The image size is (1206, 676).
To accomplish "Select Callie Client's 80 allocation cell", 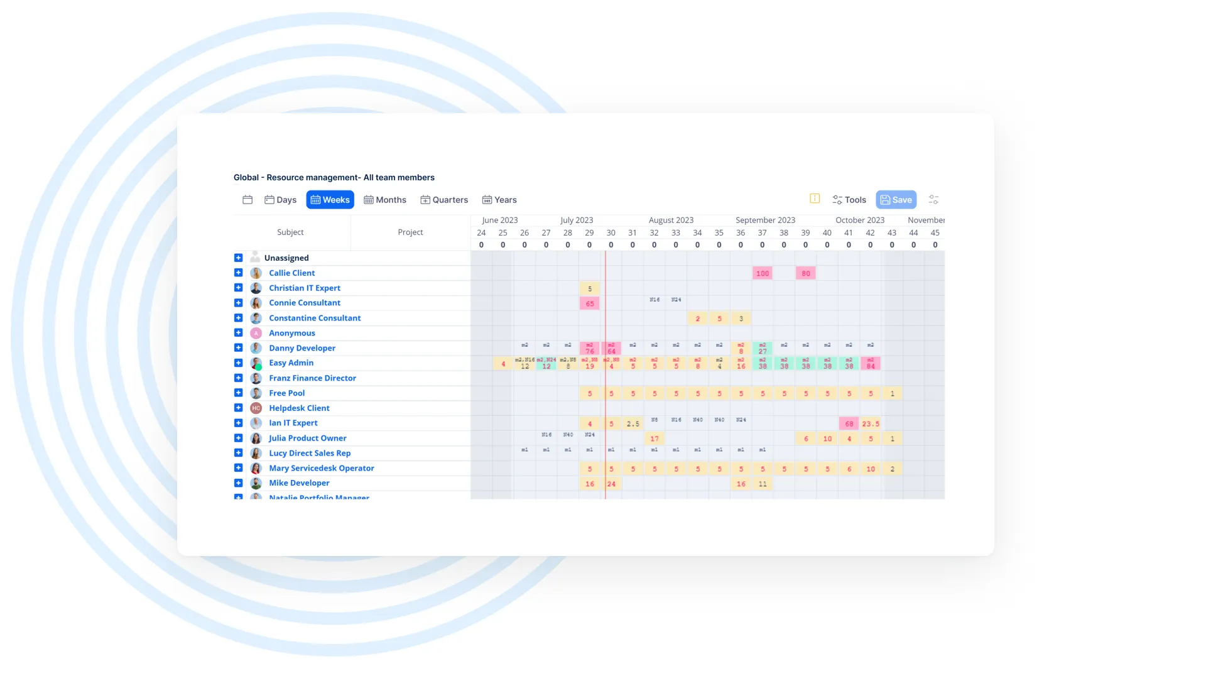I will pos(806,273).
